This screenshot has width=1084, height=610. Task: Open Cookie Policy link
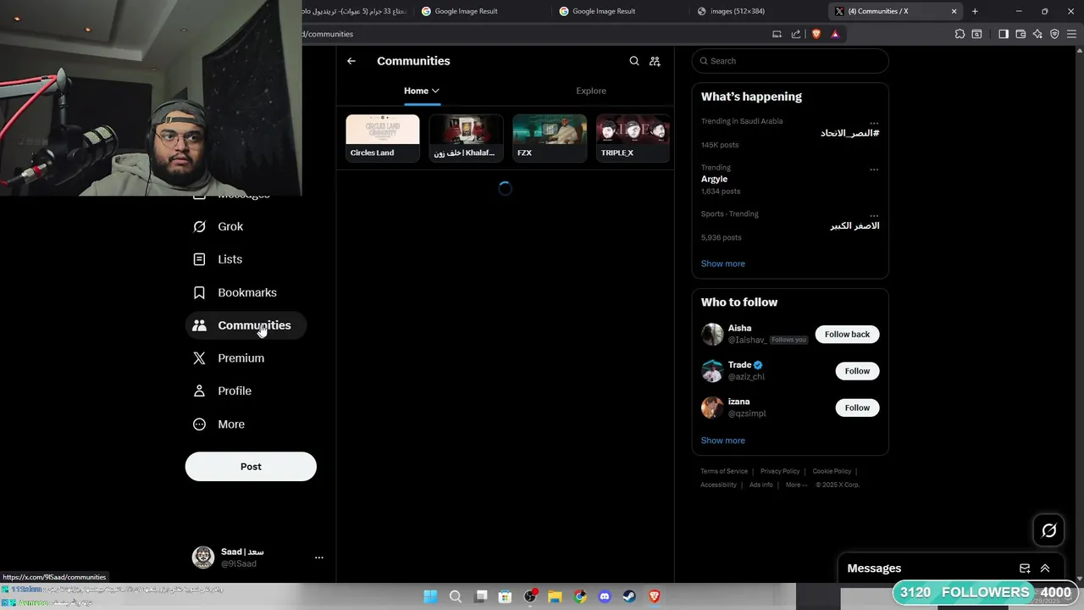[832, 471]
